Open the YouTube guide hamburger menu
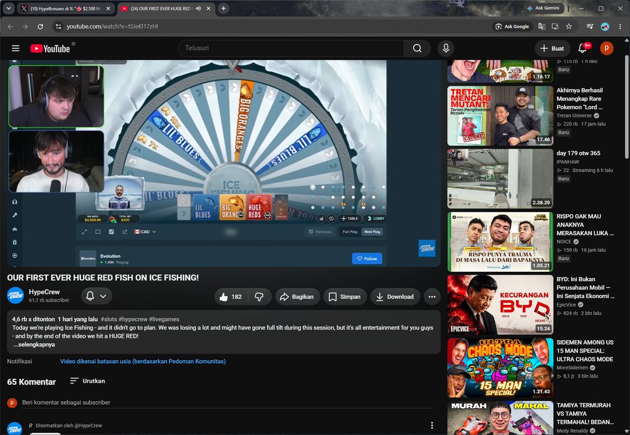Screen dimensions: 630x435 (x=16, y=48)
